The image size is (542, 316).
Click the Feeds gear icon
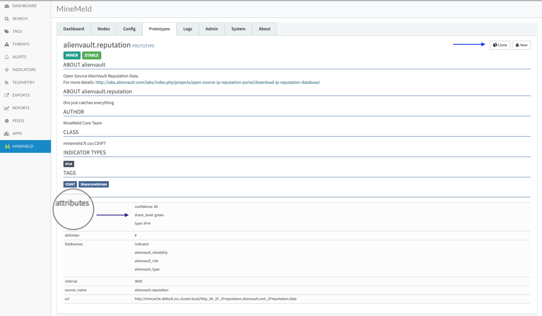pyautogui.click(x=7, y=121)
